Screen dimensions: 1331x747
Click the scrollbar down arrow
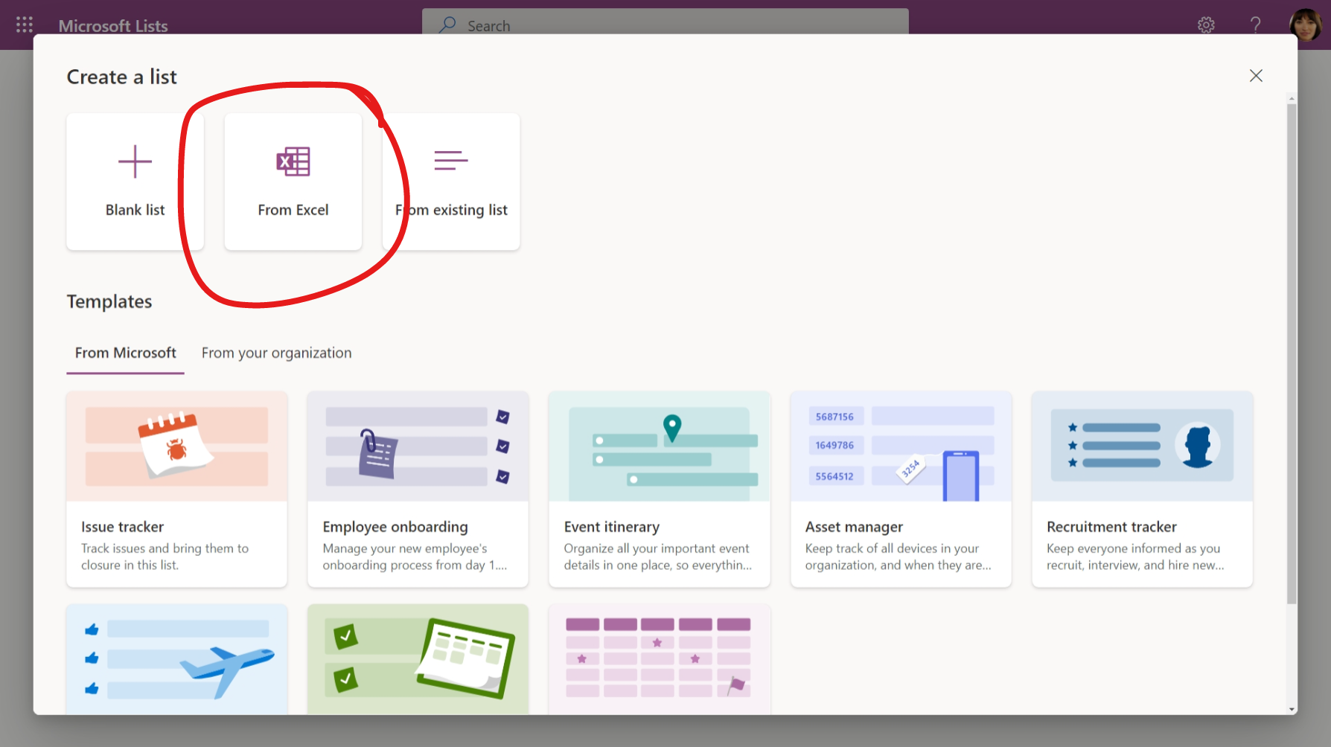(x=1292, y=709)
